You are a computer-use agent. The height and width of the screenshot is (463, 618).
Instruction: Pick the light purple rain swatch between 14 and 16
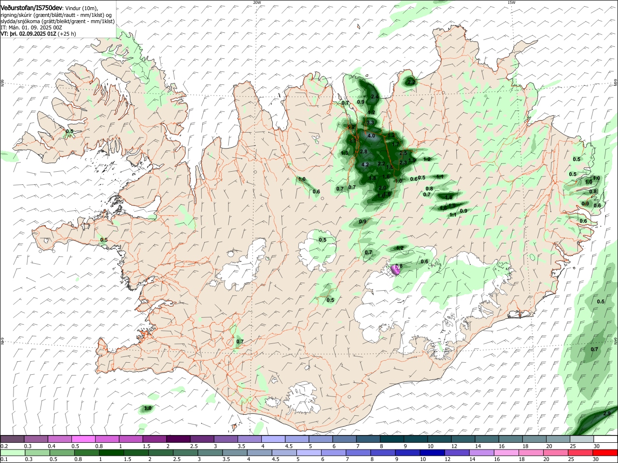pyautogui.click(x=481, y=453)
